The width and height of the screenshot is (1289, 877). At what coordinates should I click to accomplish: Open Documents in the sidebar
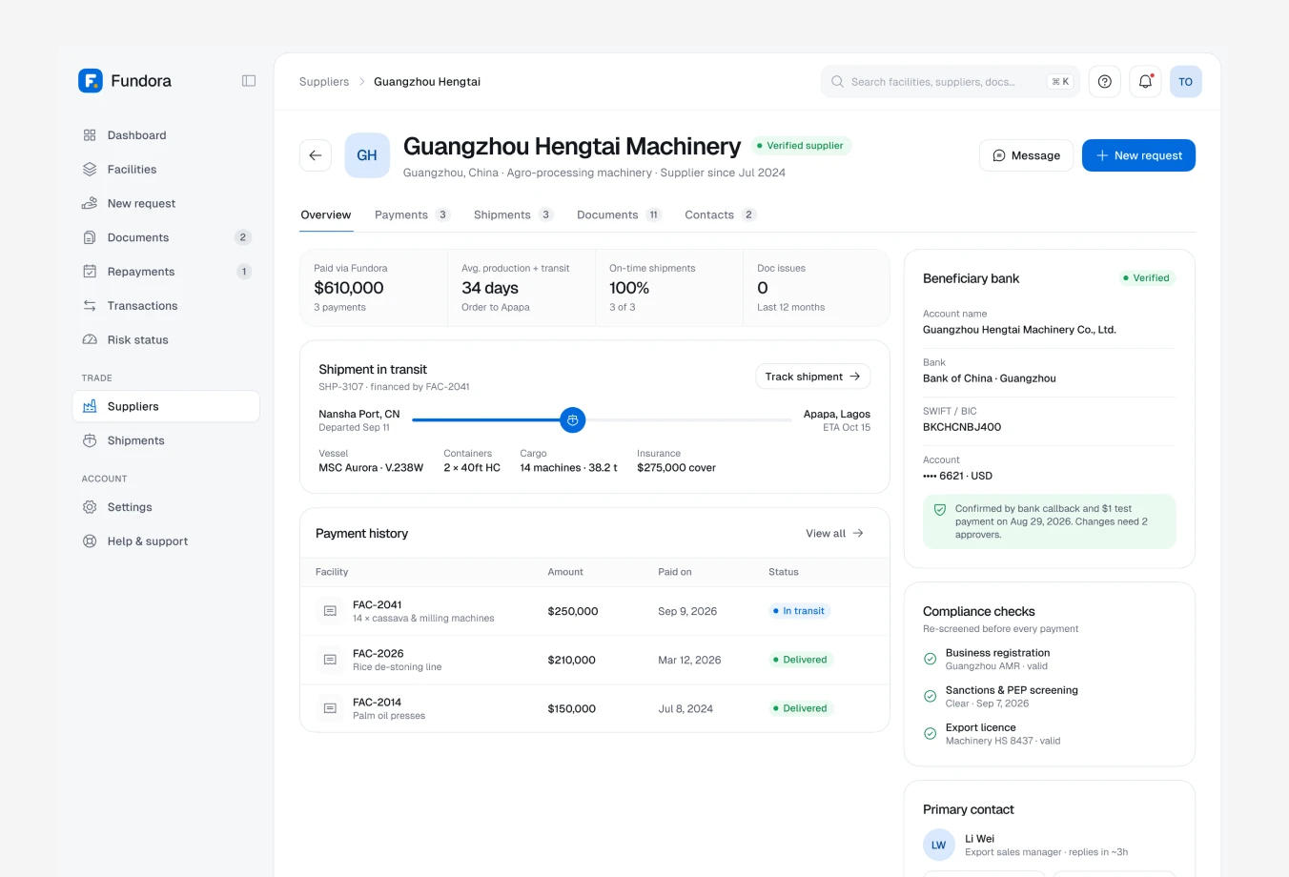[166, 237]
